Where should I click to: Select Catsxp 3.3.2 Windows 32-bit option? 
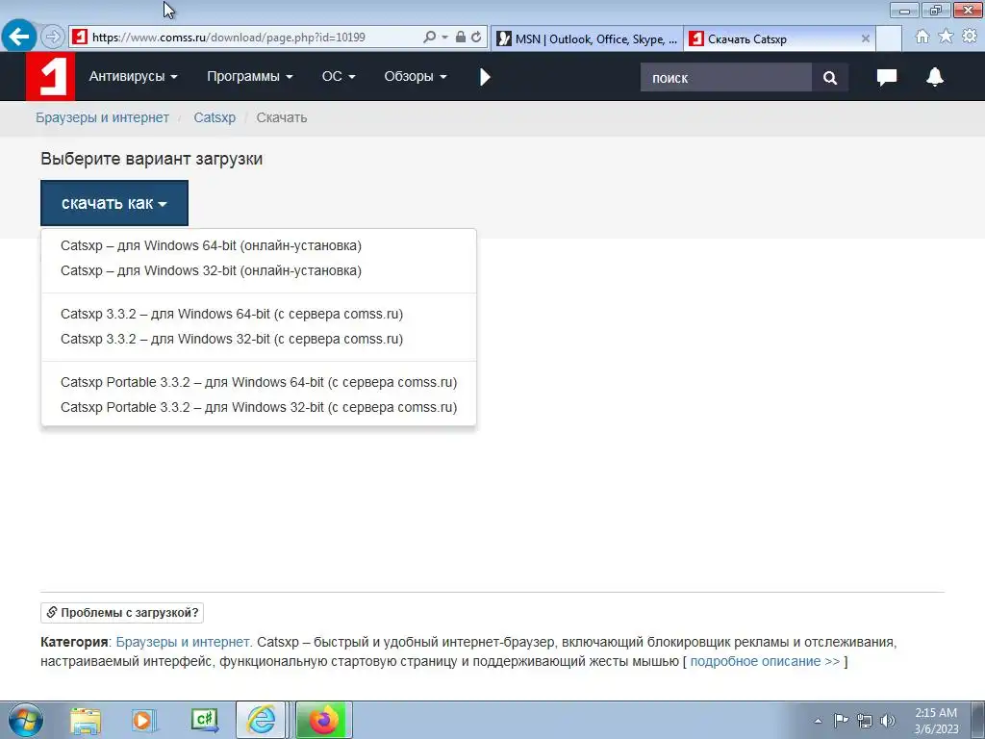232,339
